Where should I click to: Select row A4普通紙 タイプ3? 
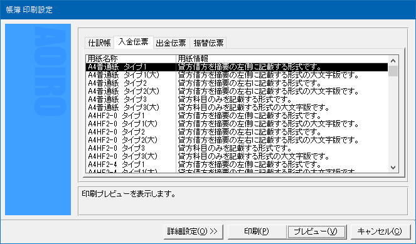point(237,99)
